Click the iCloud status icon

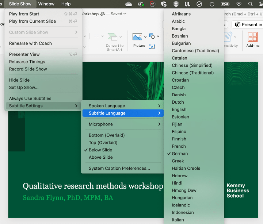129,4
